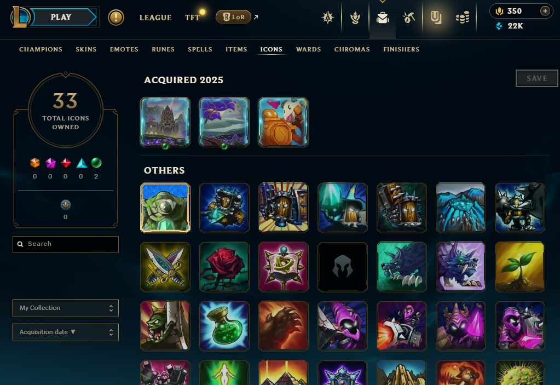Click the yellow exclamation alert icon
560x385 pixels.
click(116, 17)
